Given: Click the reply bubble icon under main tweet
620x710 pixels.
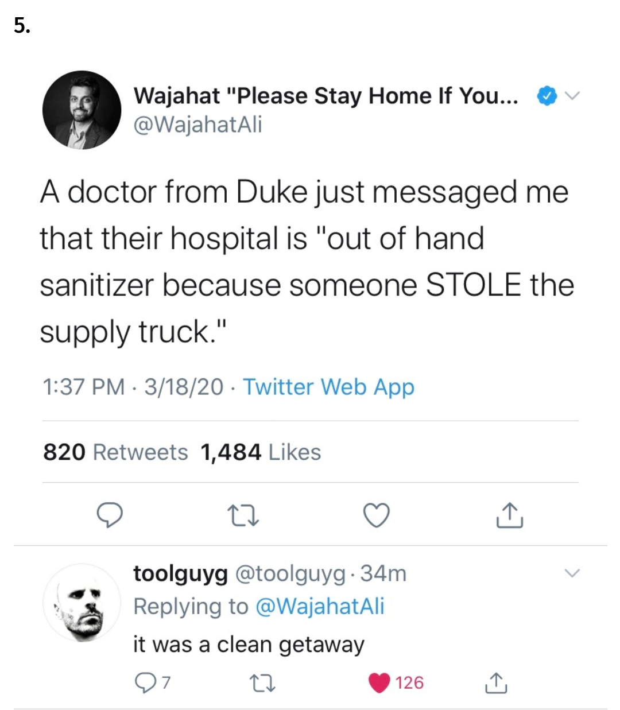Looking at the screenshot, I should tap(109, 515).
